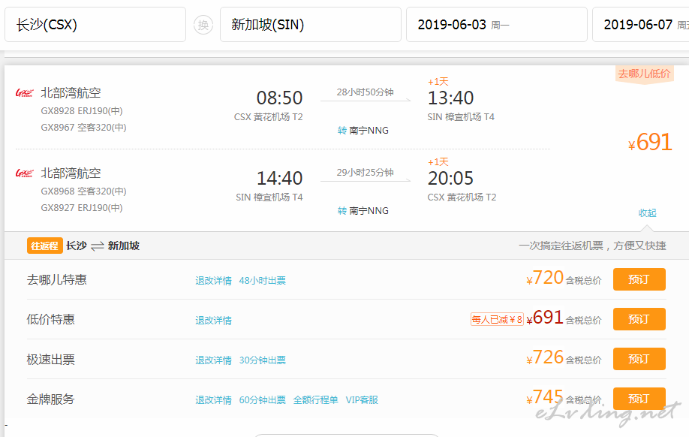
Task: Click outbound transfer 转 南宁NNG
Action: (x=363, y=131)
